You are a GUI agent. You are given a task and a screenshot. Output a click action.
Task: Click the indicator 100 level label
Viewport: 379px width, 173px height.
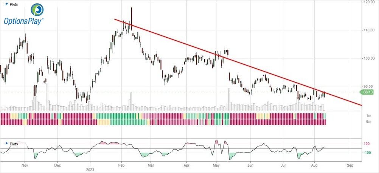pyautogui.click(x=367, y=144)
